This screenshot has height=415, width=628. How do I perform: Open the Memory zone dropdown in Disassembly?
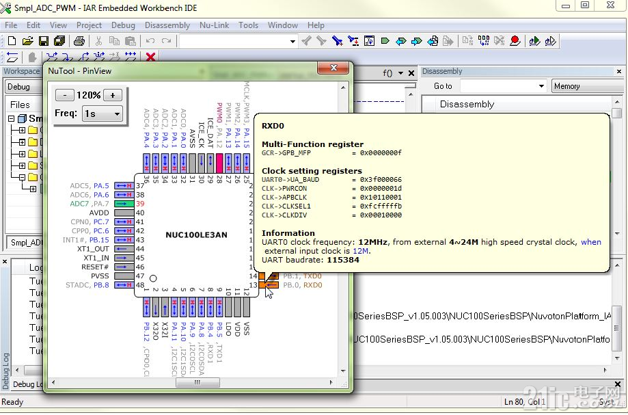(x=589, y=86)
